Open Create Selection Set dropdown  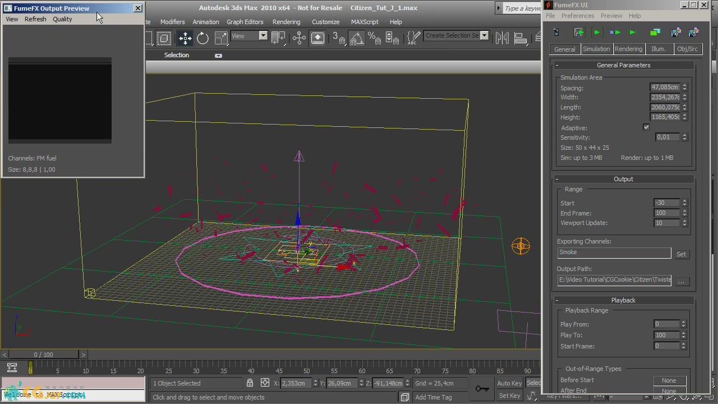tap(456, 35)
